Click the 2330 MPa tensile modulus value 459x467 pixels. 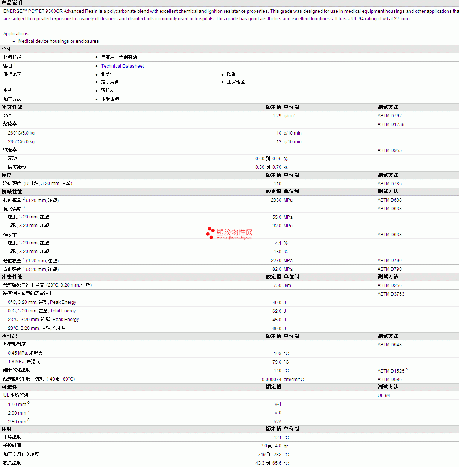click(281, 200)
